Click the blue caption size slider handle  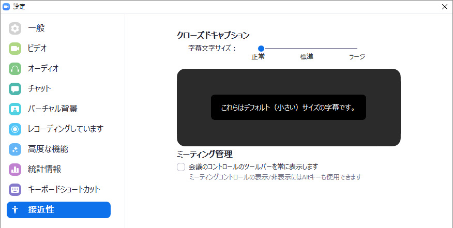pos(261,49)
